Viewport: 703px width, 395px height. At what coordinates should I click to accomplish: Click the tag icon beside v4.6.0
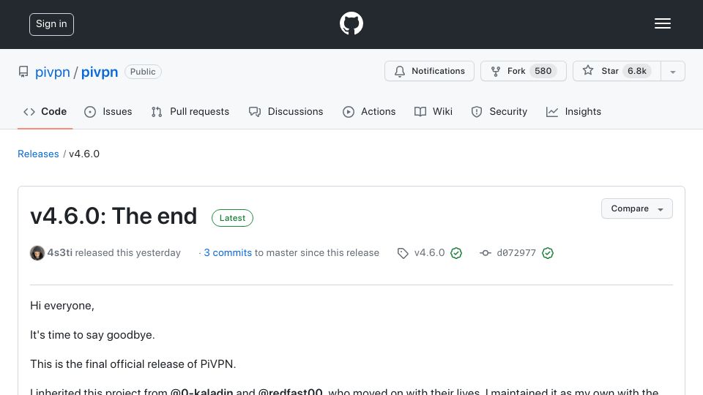[403, 253]
